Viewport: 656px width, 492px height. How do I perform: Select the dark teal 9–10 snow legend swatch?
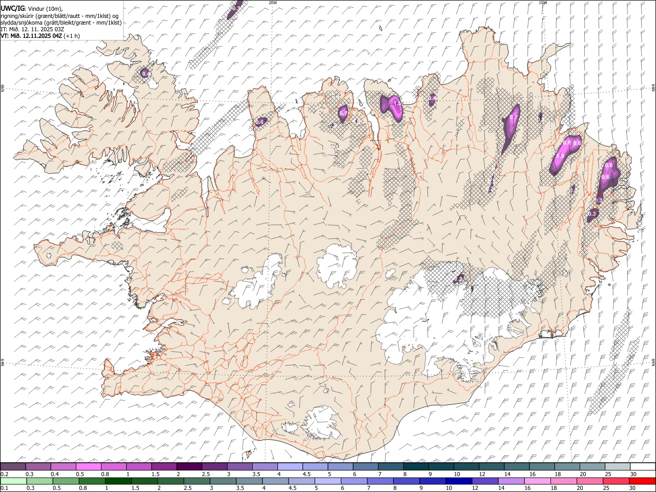click(x=440, y=467)
